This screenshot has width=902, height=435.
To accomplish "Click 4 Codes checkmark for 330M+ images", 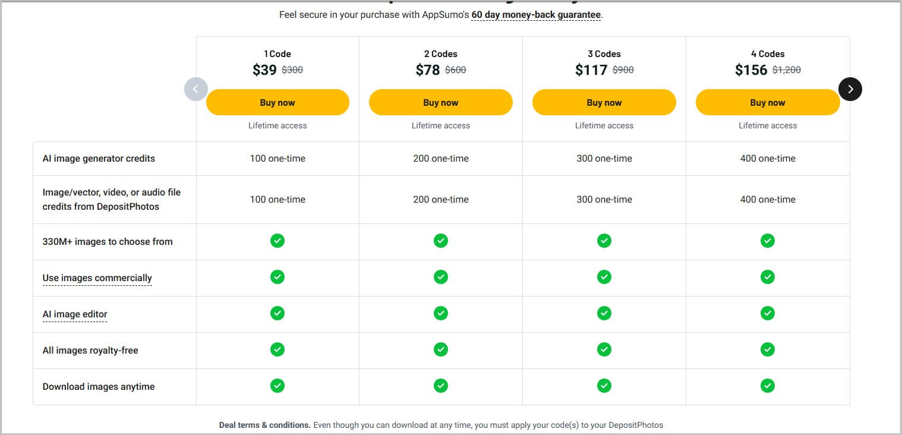I will [x=768, y=241].
